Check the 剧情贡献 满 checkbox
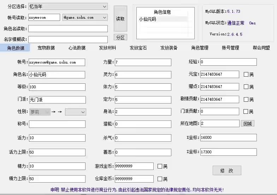The height and width of the screenshot is (195, 277). click(x=246, y=100)
